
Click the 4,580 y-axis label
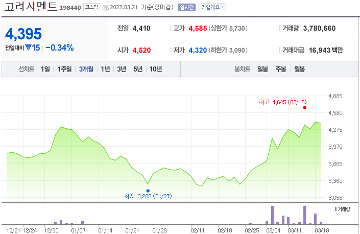335,113
